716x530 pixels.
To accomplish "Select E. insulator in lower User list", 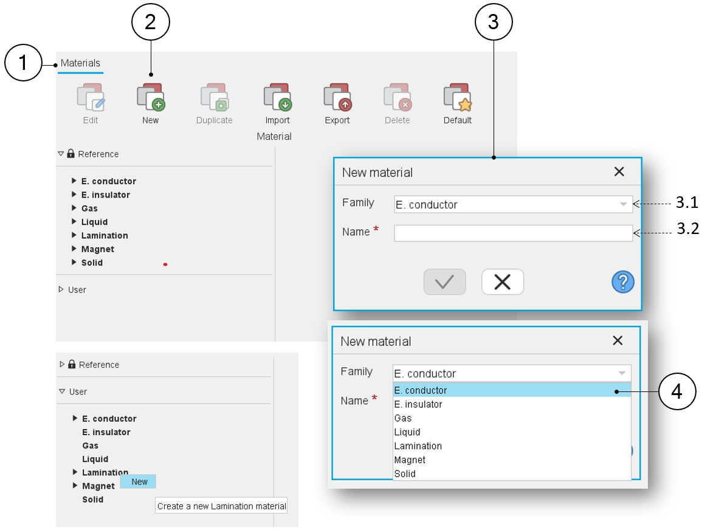I will point(106,432).
